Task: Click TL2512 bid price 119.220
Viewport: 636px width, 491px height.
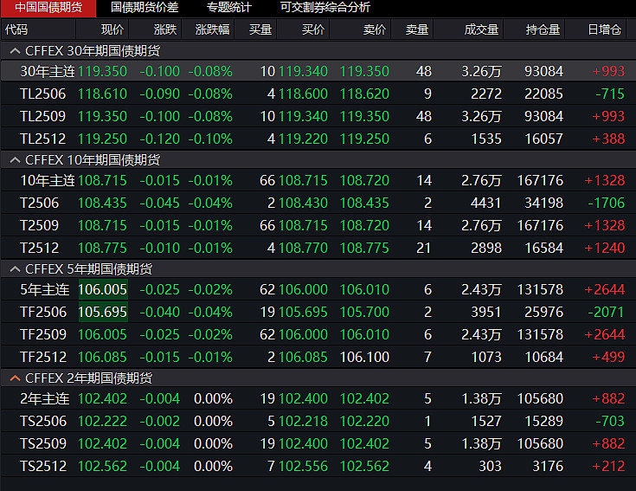Action: [x=303, y=139]
